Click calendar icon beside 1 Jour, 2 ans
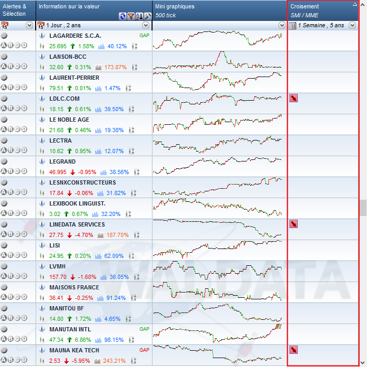The width and height of the screenshot is (367, 367). pyautogui.click(x=41, y=26)
